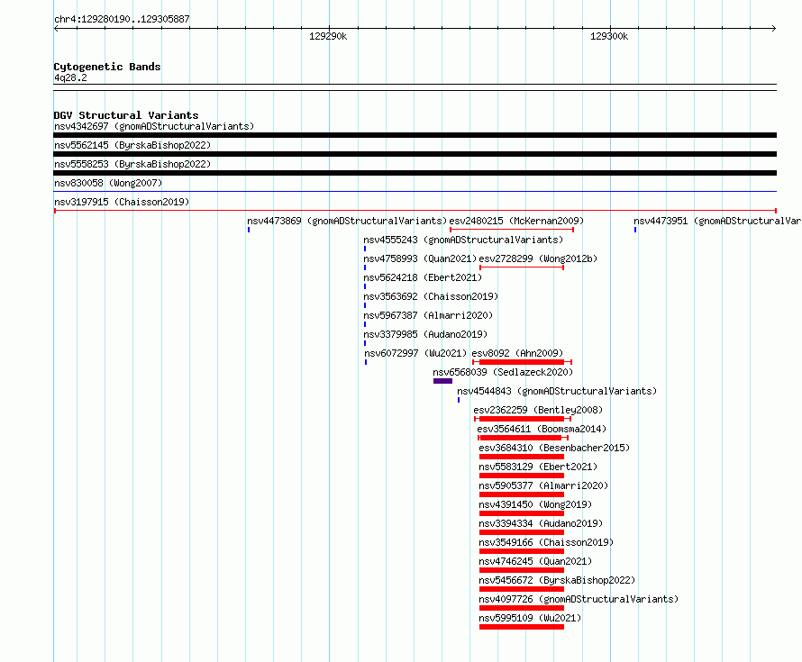Click the red bar under esv3564611 Boomsma2014
802x662 pixels.
point(521,438)
